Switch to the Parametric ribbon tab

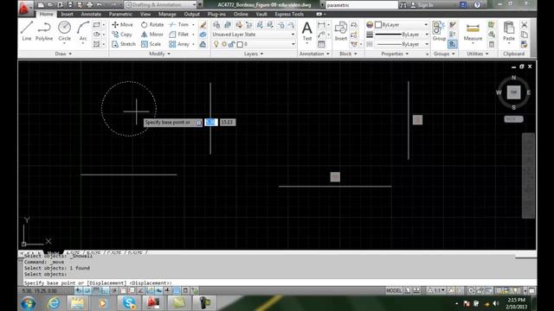(120, 14)
